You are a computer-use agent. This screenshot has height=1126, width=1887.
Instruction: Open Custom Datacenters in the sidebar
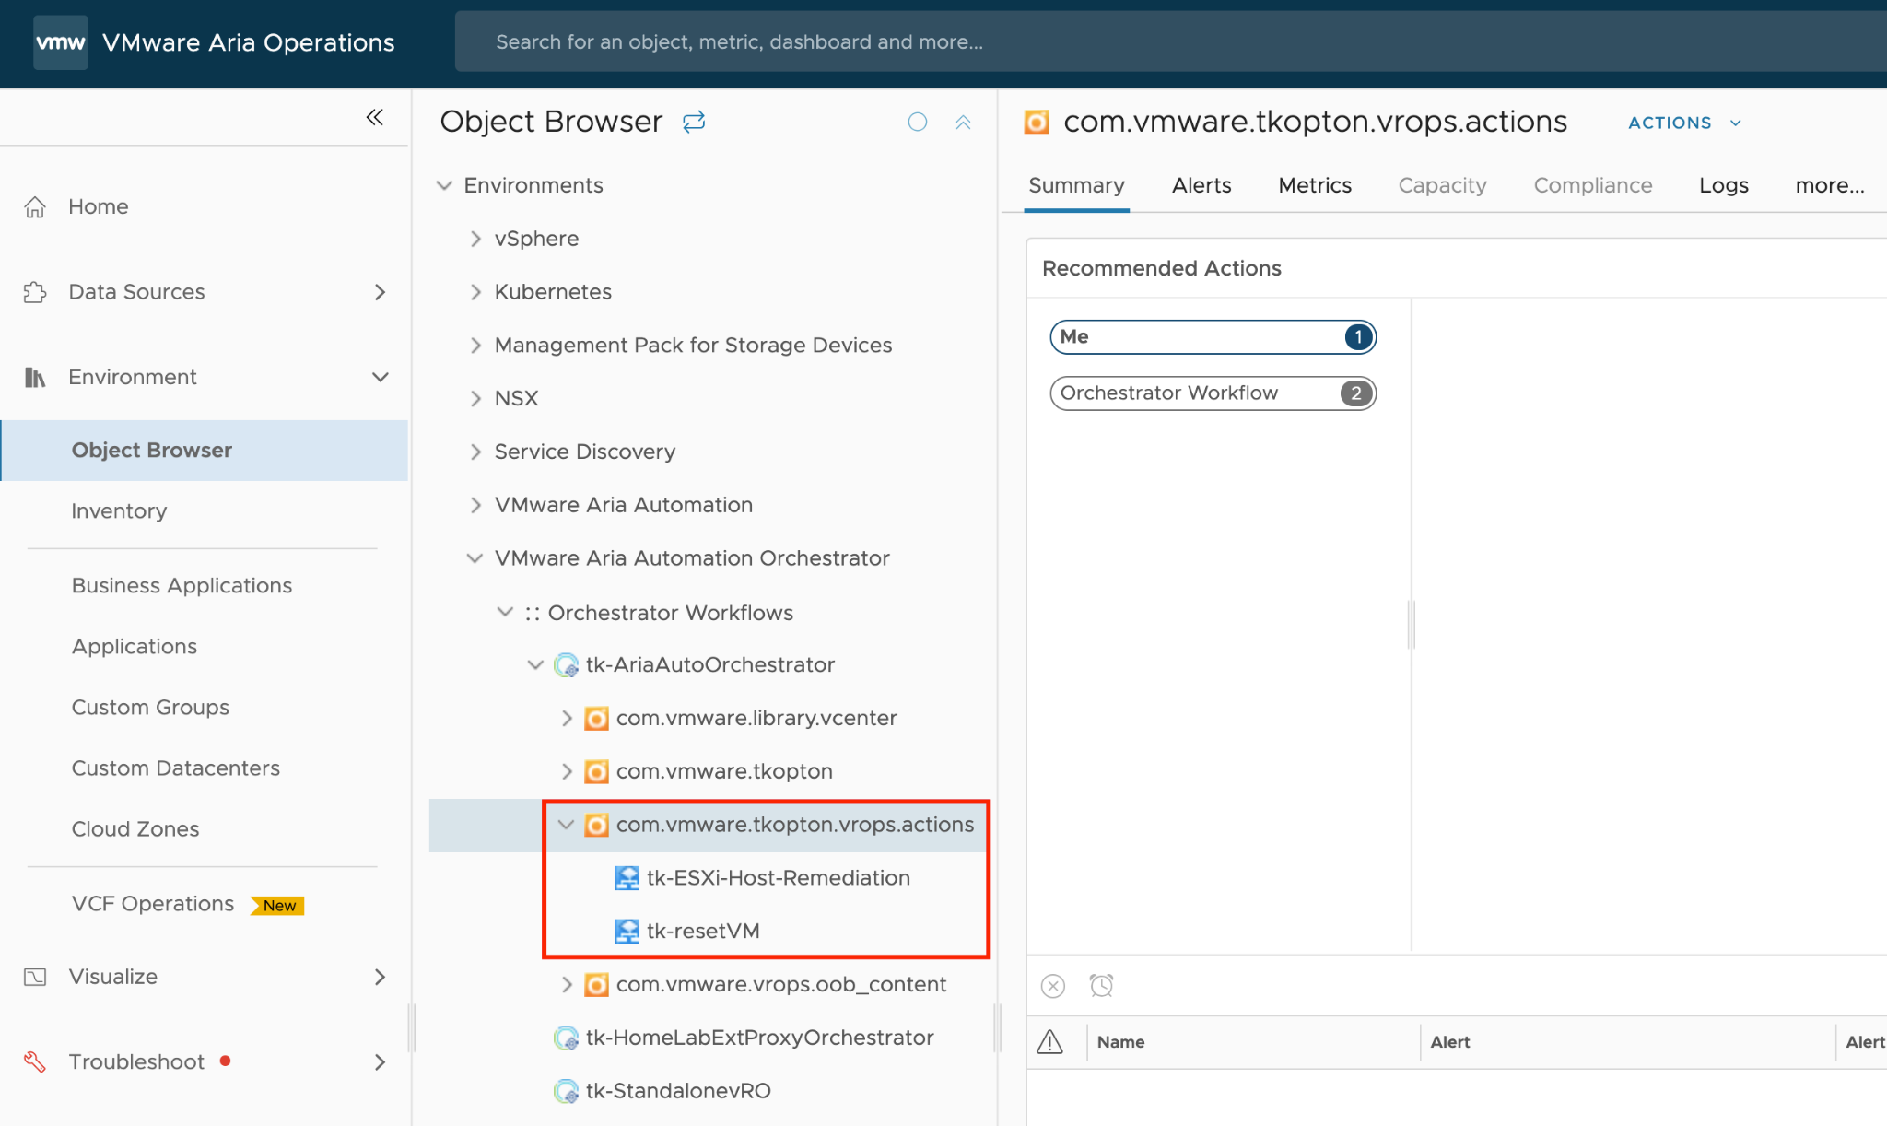[175, 768]
